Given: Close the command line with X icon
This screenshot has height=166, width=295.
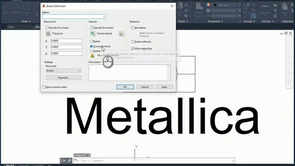Looking at the screenshot, I should coord(64,160).
